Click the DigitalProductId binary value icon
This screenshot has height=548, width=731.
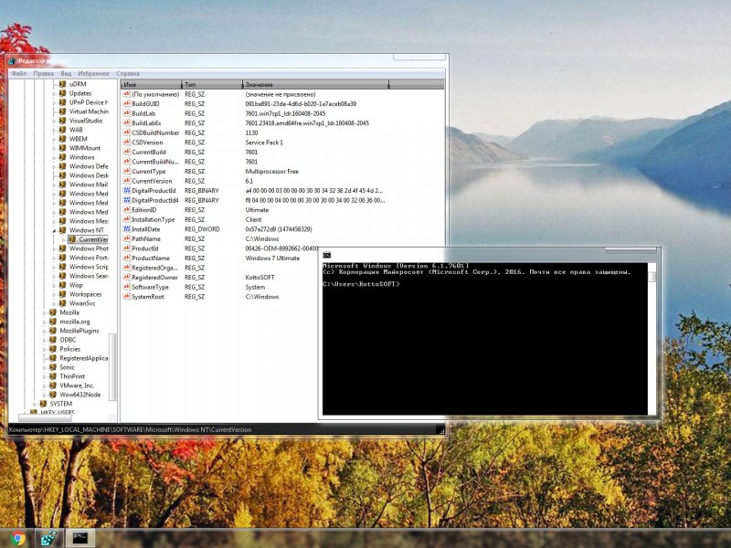(x=126, y=191)
